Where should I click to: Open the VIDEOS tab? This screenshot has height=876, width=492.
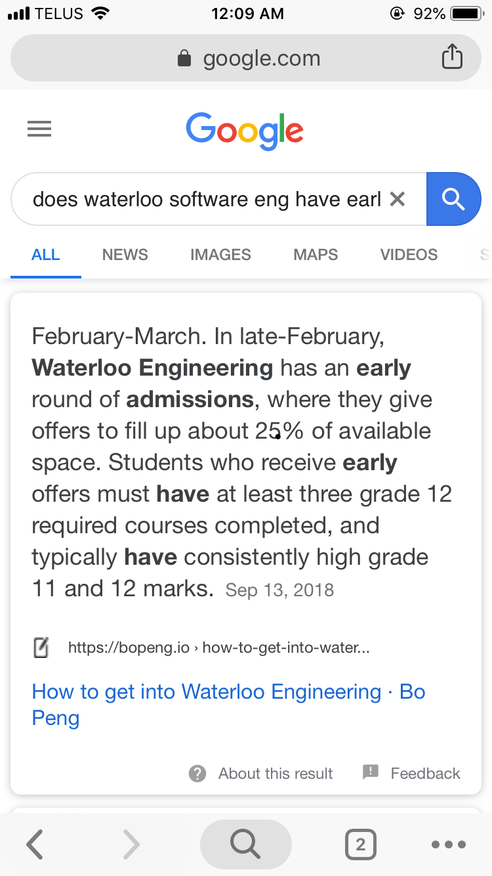click(x=409, y=255)
